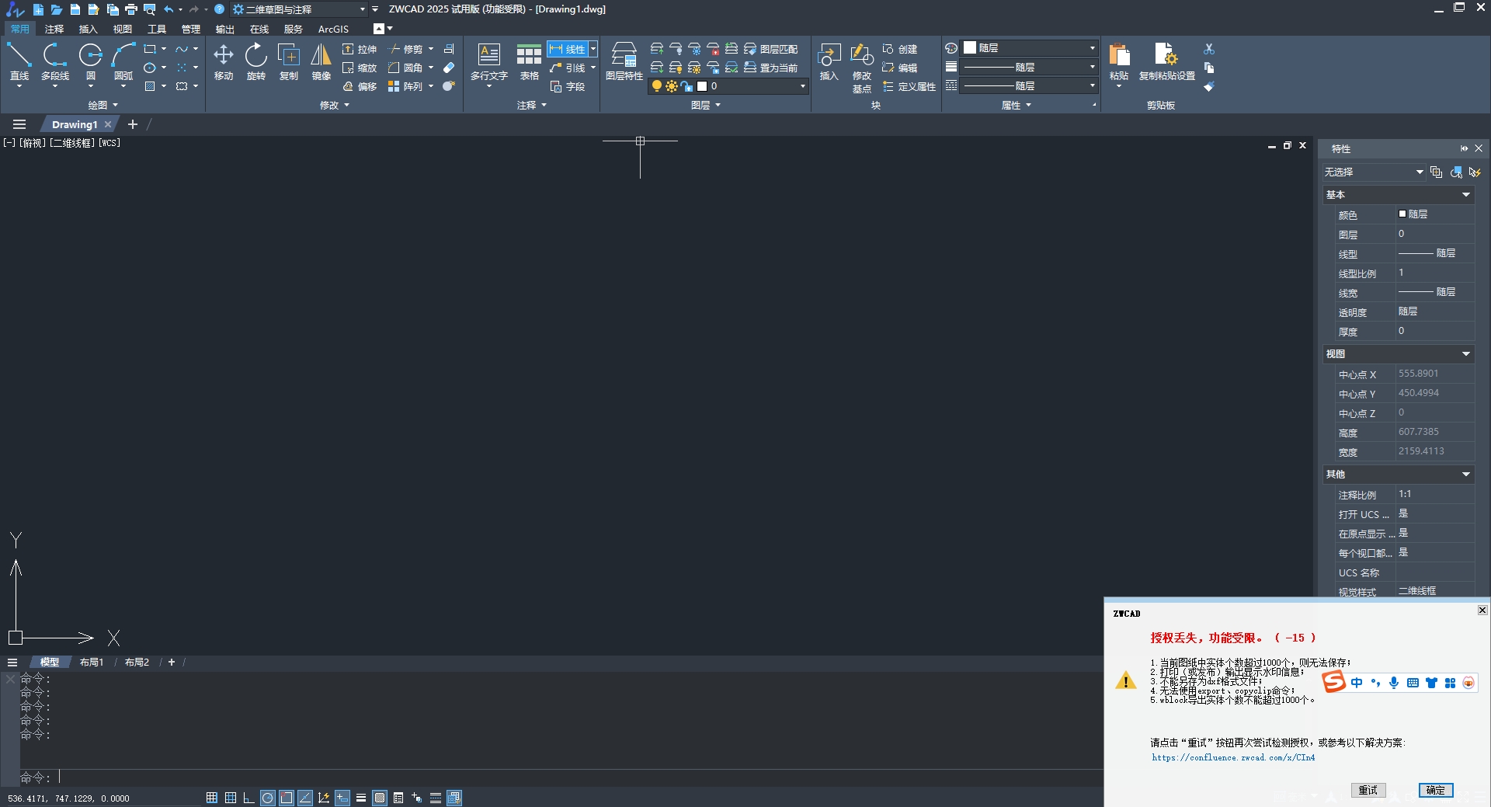Select the 多段线 (Polyline) tool

(x=55, y=62)
